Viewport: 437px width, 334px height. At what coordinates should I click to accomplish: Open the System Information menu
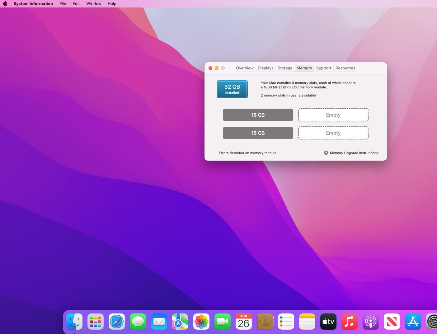tap(33, 4)
